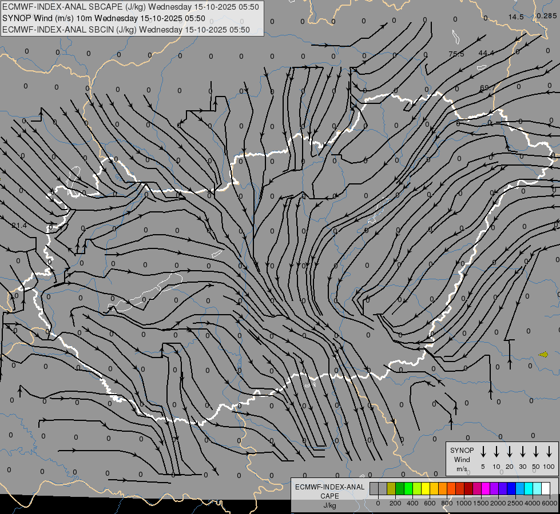Click the 400 tick label on CAPE scale
Viewport: 560px width, 514px height.
(x=412, y=503)
